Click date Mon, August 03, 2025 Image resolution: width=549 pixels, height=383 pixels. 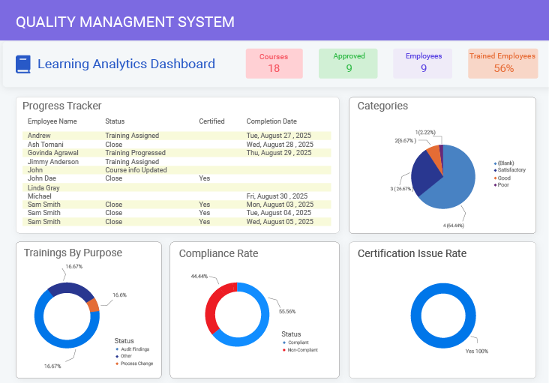[x=280, y=205]
